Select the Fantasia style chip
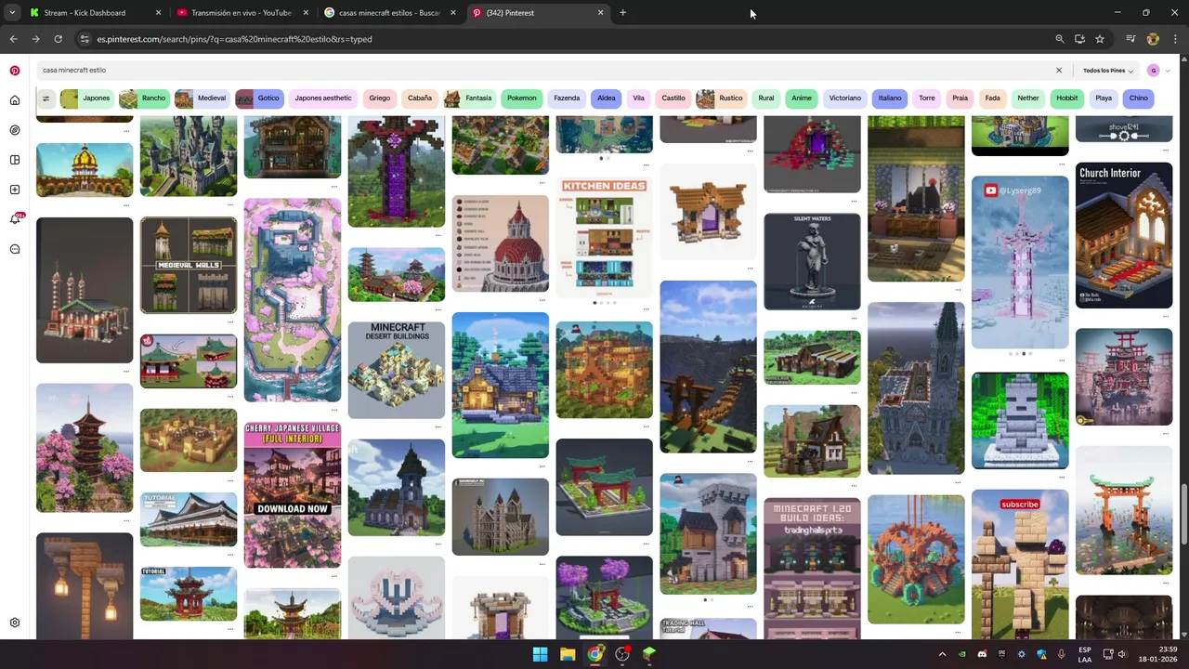The width and height of the screenshot is (1189, 669). coord(468,98)
